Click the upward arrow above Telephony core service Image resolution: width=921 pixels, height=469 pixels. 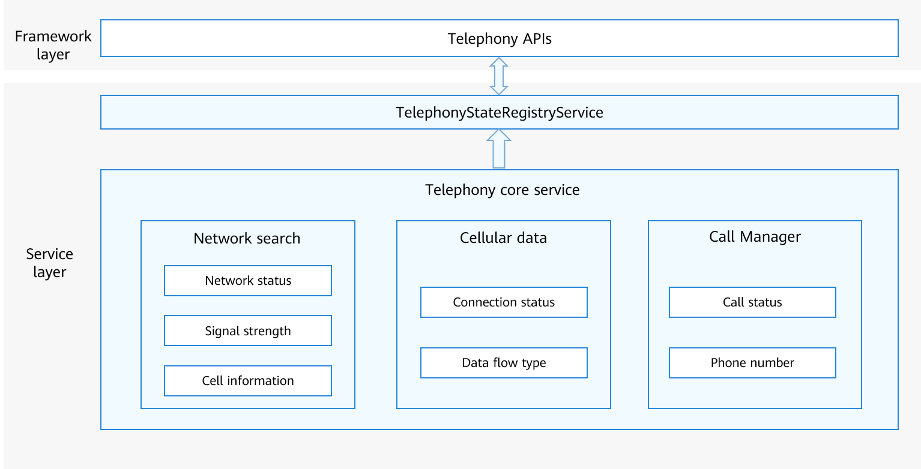(499, 150)
